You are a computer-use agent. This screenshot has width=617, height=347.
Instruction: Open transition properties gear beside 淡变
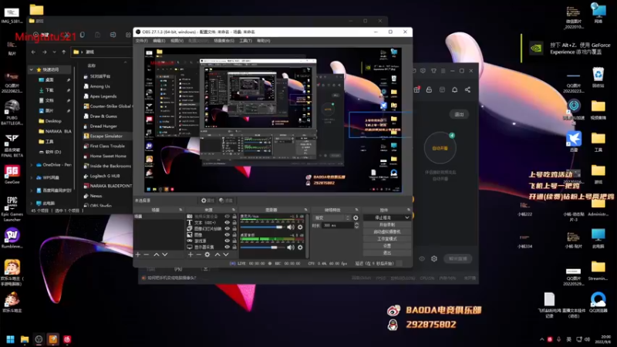coord(356,217)
